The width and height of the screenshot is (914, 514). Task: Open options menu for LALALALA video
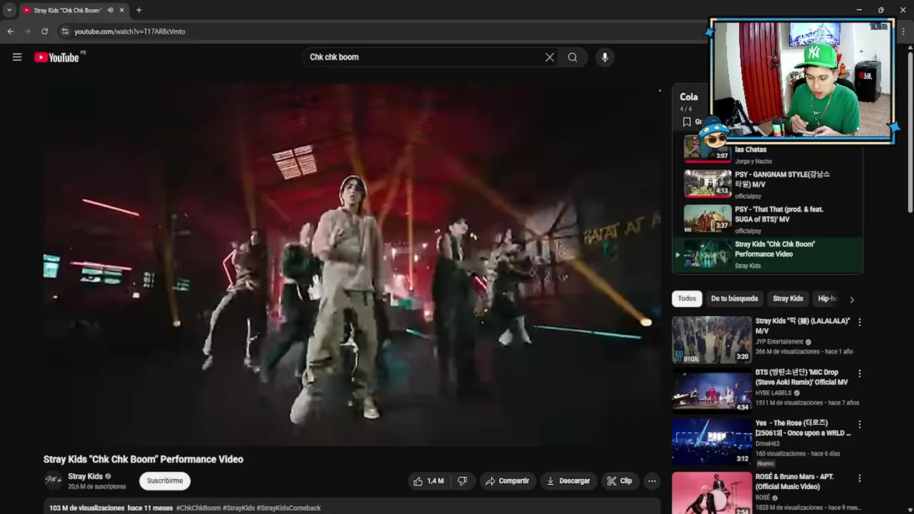[x=859, y=323]
